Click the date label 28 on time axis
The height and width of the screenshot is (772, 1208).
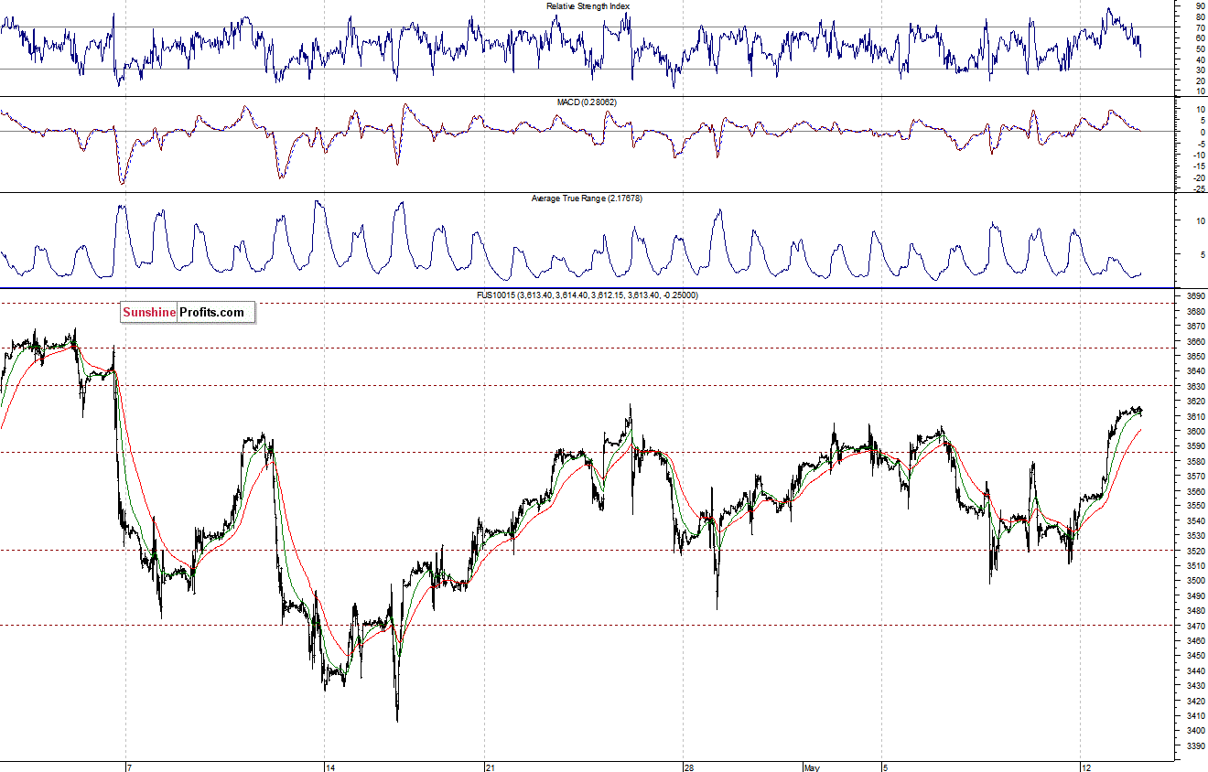coord(690,767)
